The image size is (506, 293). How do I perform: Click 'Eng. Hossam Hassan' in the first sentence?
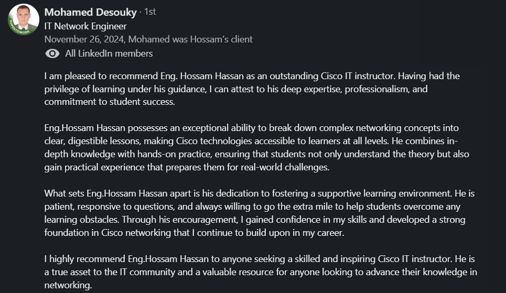point(202,76)
